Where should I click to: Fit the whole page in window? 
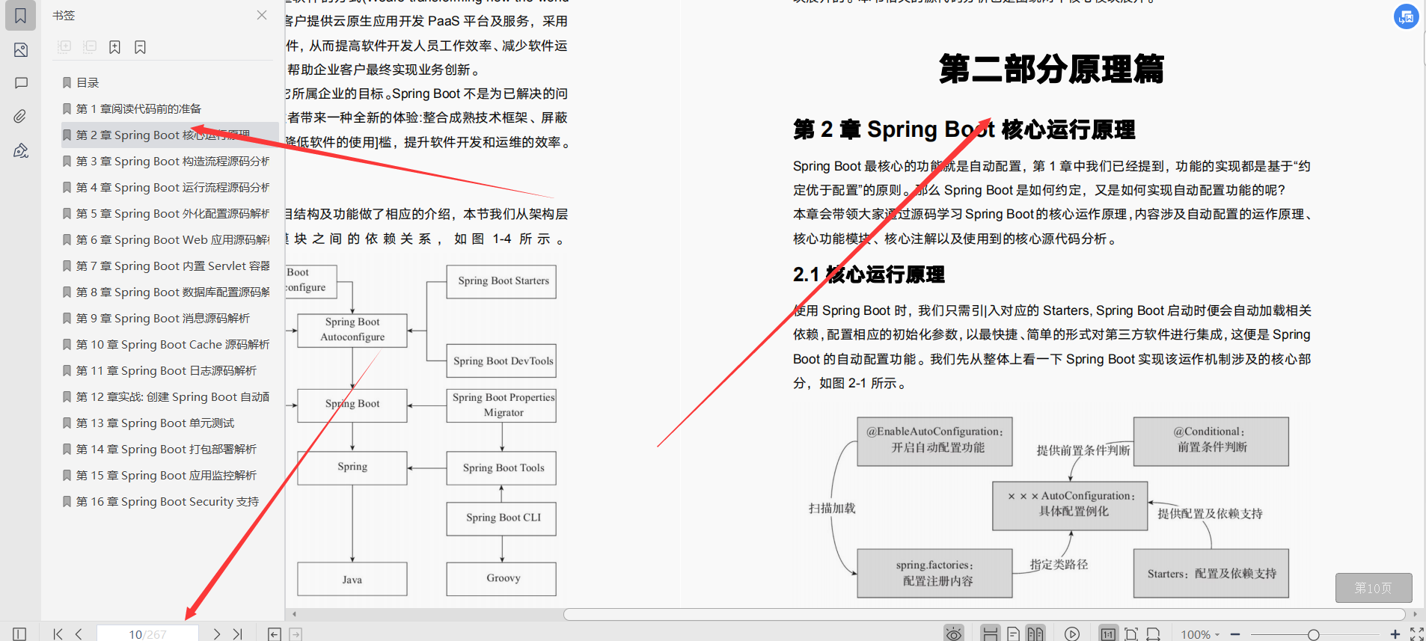pos(1131,634)
